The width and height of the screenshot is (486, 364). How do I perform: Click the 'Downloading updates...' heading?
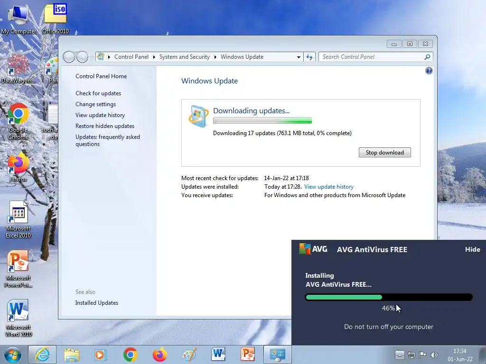pyautogui.click(x=251, y=110)
